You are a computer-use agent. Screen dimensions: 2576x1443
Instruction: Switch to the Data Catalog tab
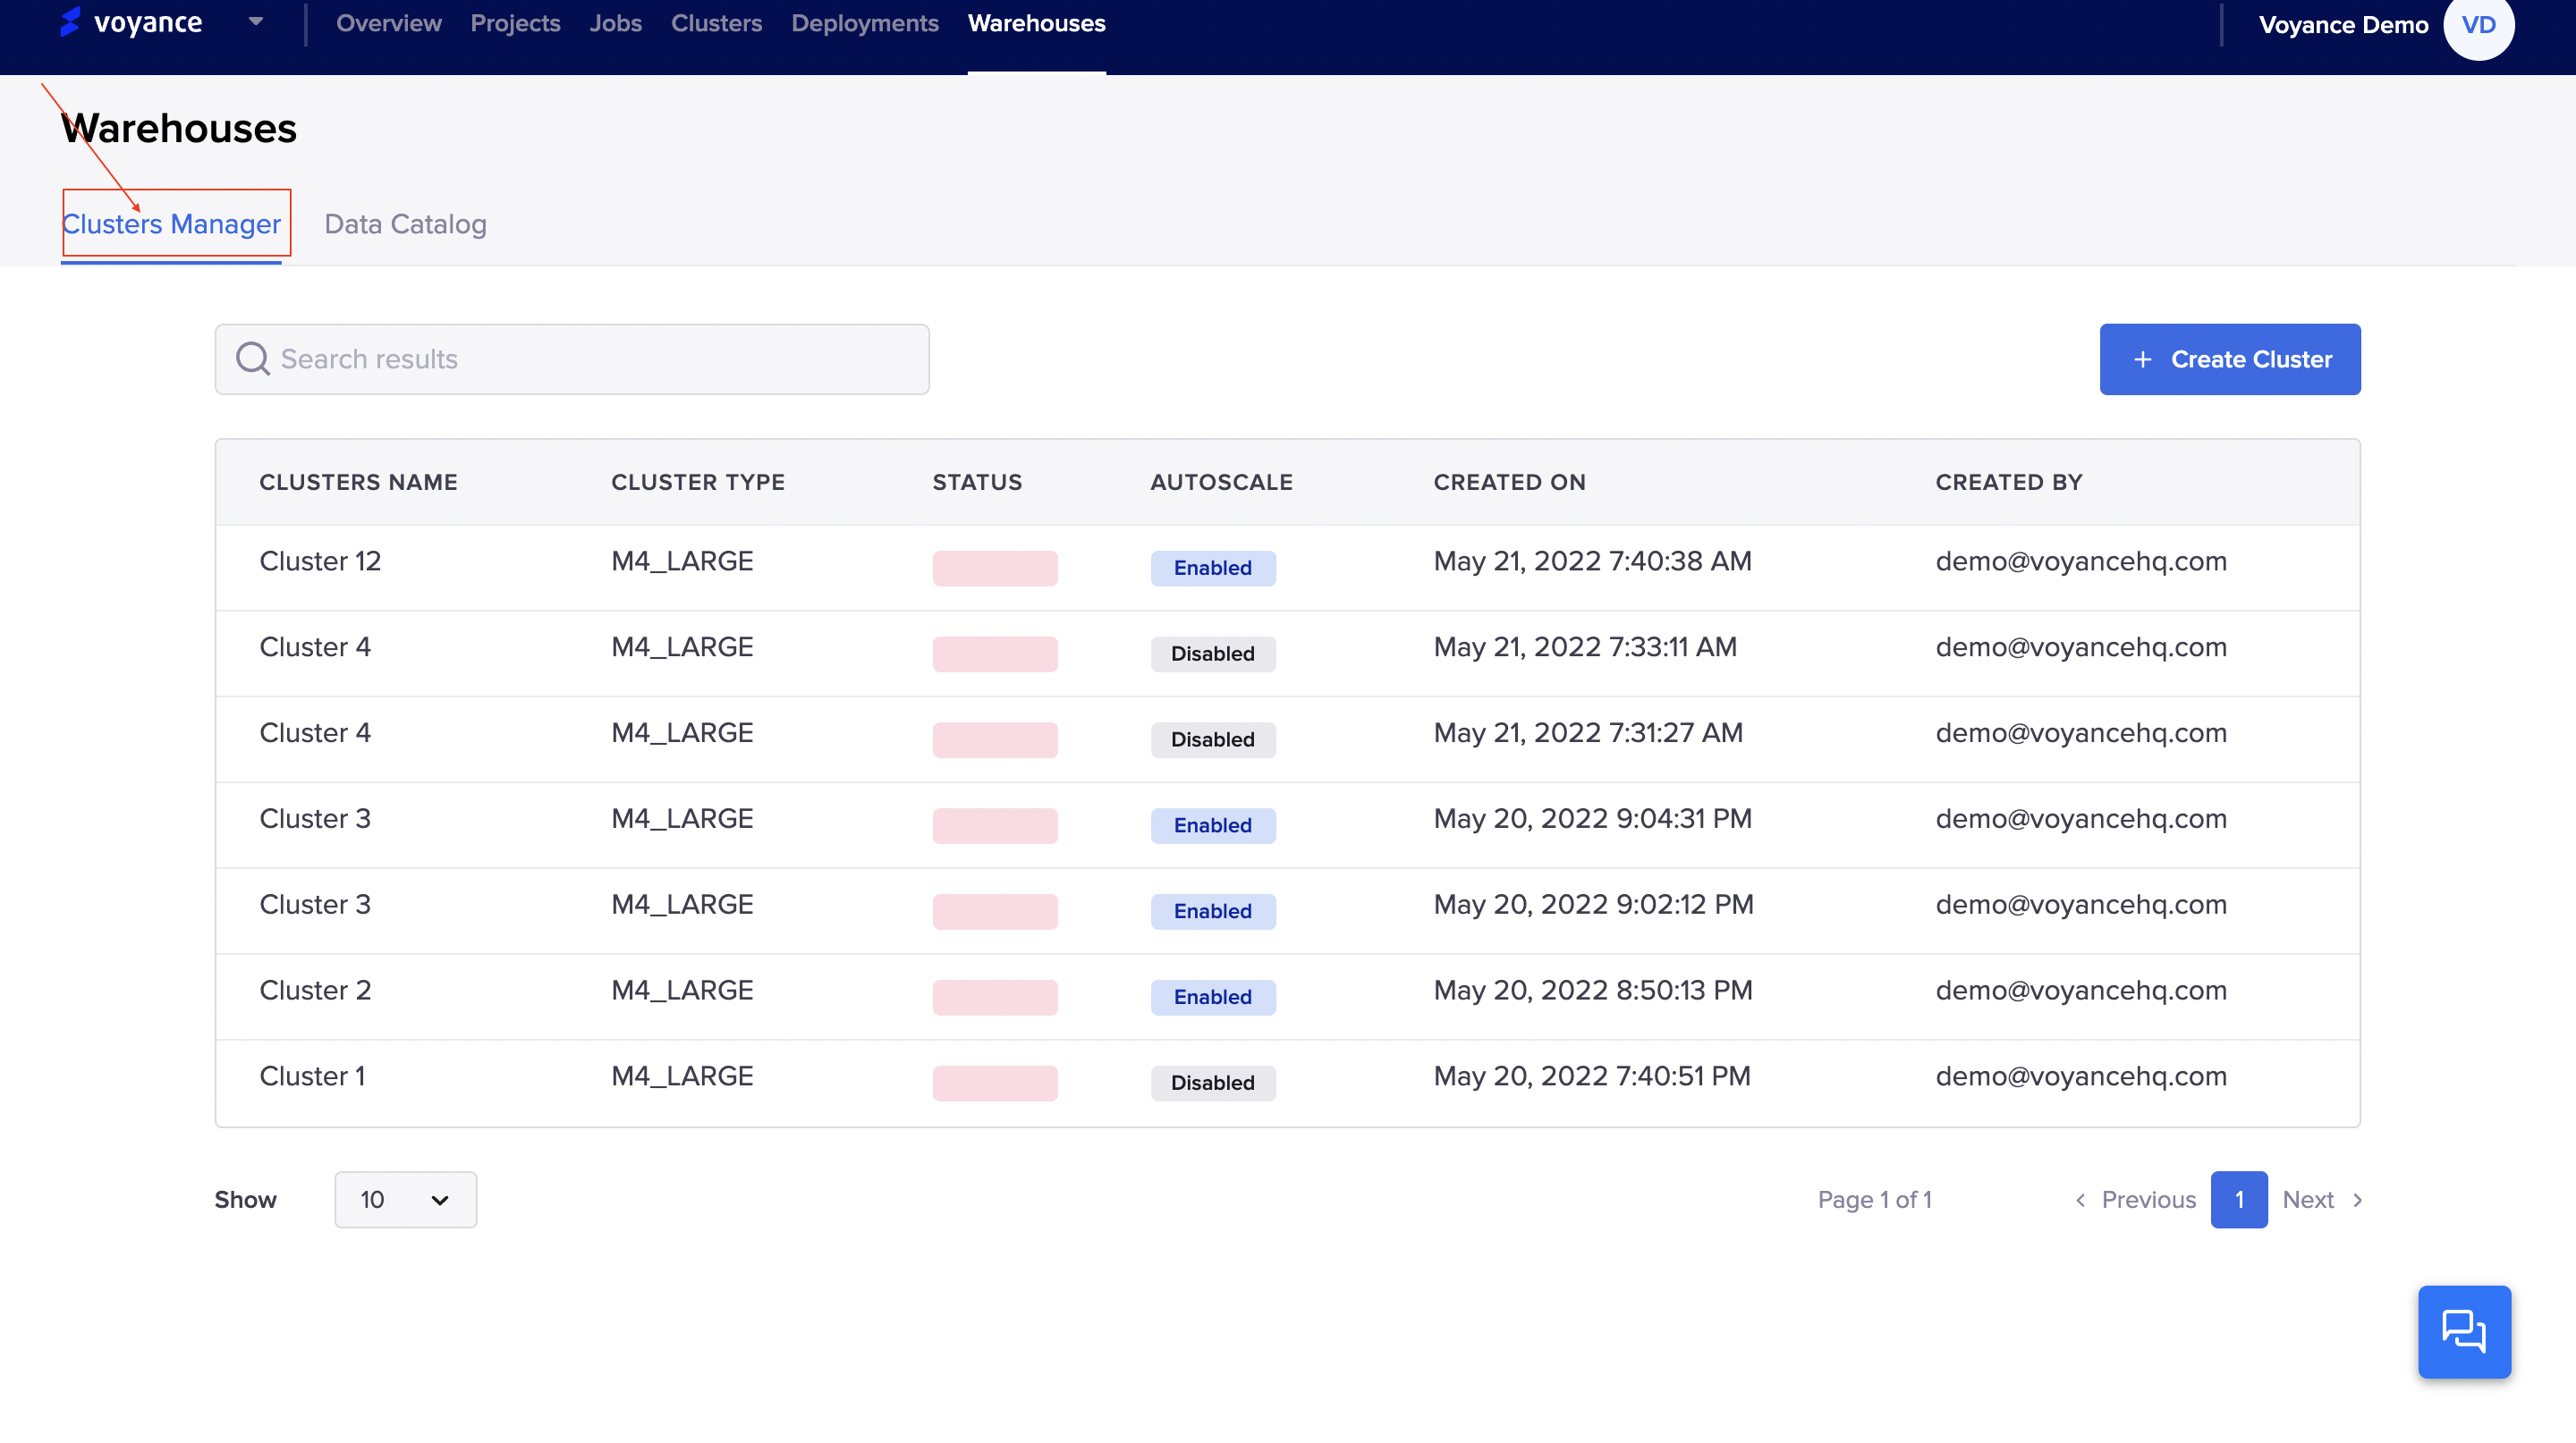(x=405, y=224)
